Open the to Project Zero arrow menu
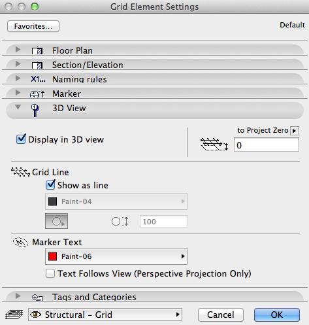309x325 pixels. tap(295, 131)
